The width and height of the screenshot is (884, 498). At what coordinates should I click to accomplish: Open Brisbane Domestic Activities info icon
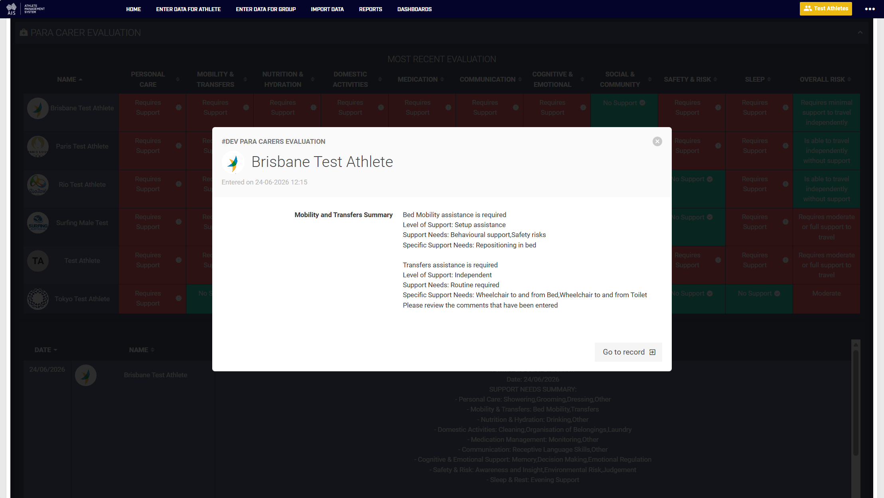pos(381,108)
